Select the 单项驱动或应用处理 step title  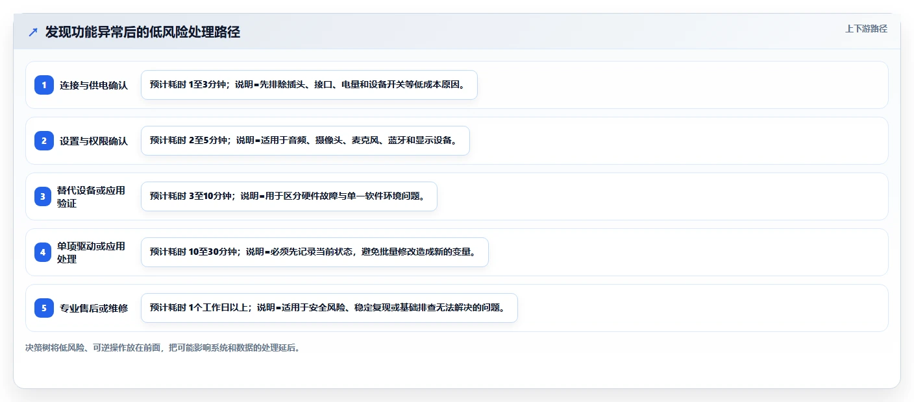pyautogui.click(x=91, y=252)
